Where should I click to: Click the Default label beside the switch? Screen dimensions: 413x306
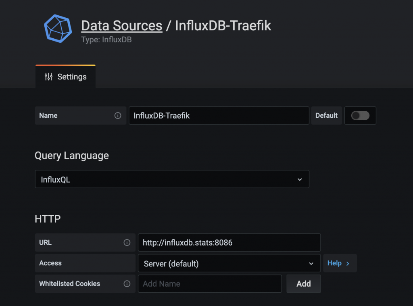(326, 116)
